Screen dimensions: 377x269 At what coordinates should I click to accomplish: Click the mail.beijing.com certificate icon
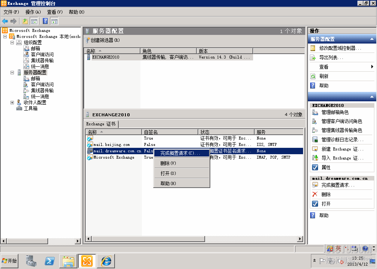point(90,144)
